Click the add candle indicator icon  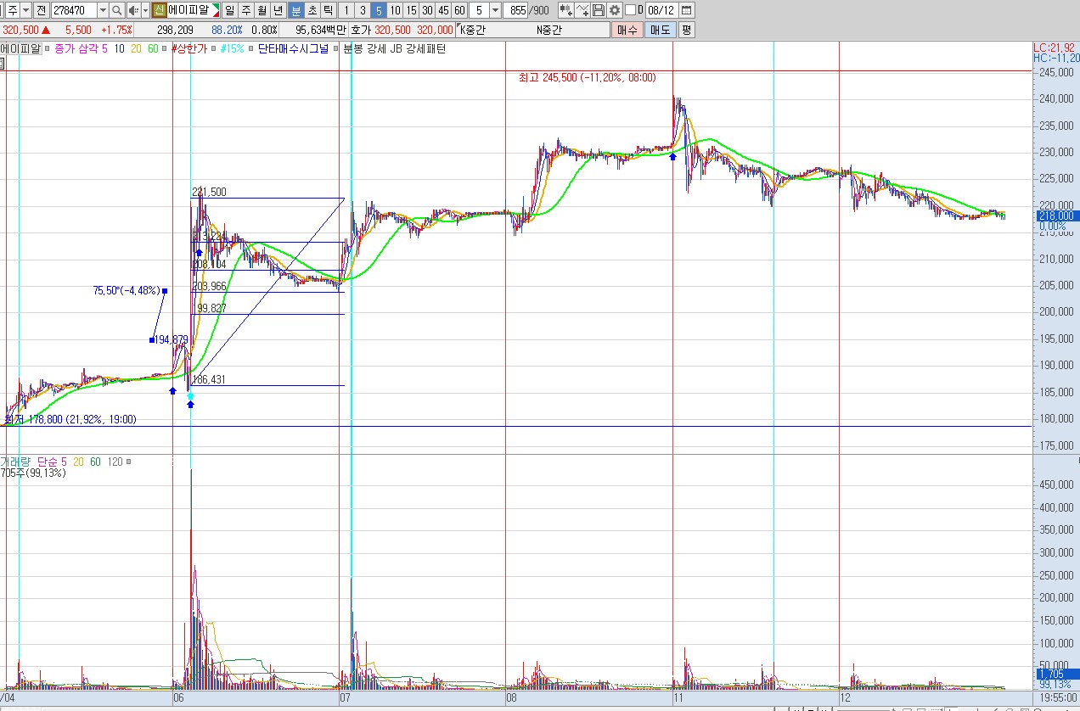tap(565, 10)
